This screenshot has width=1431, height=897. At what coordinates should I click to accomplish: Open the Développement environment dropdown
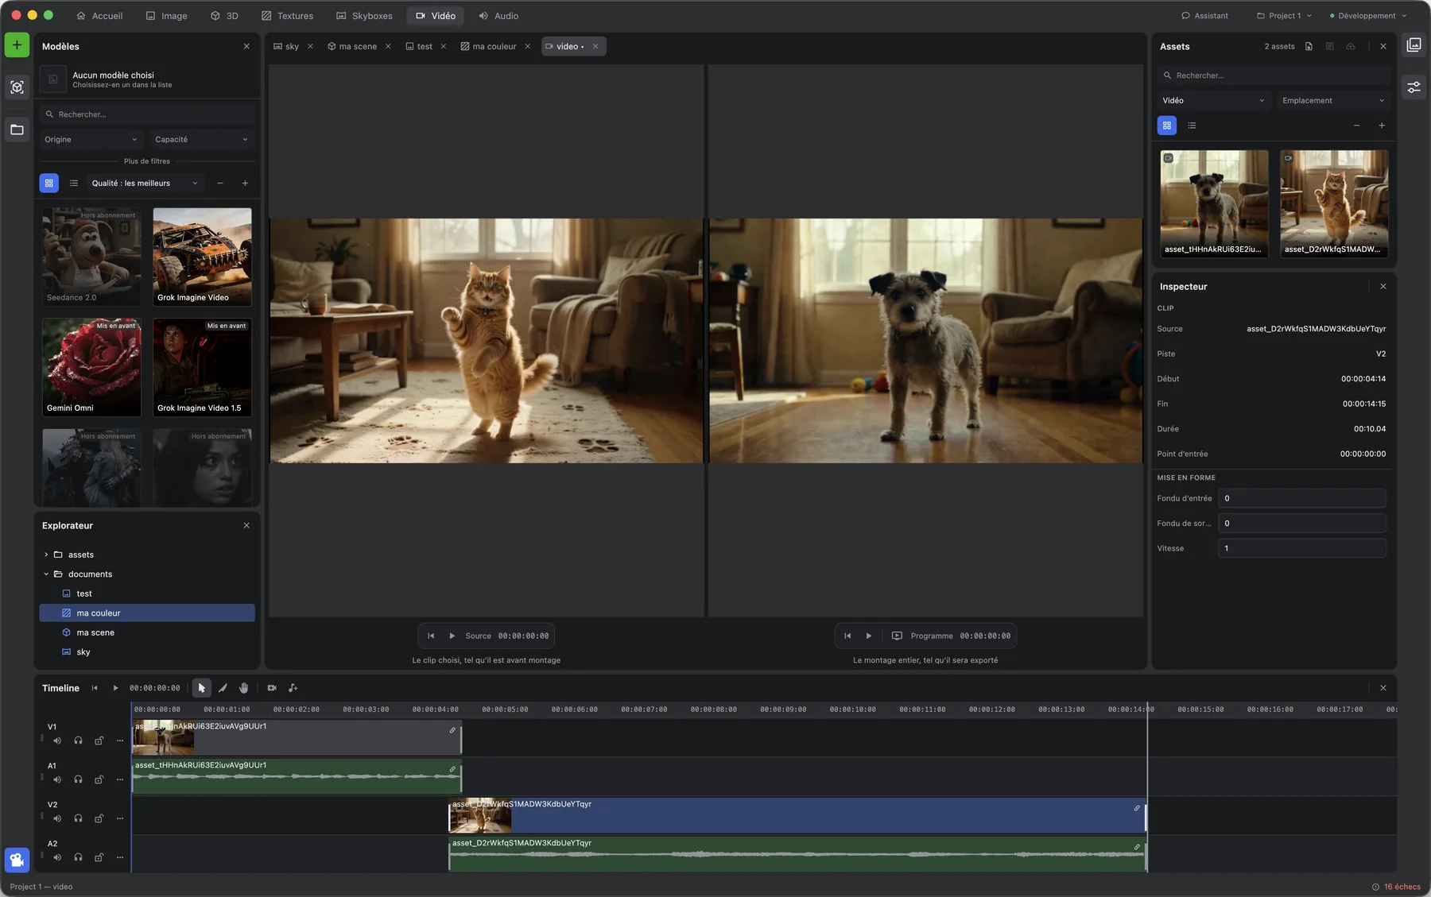coord(1368,16)
